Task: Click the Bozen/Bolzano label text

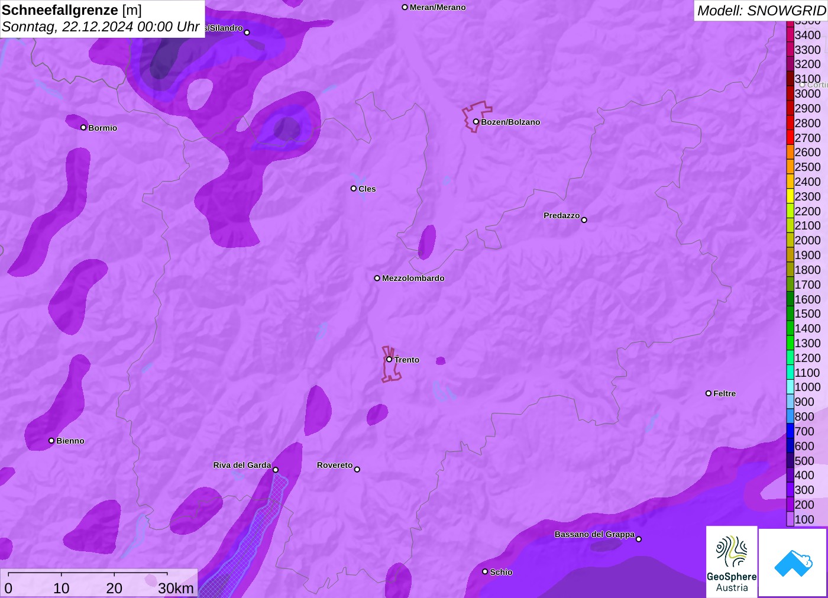Action: (510, 122)
